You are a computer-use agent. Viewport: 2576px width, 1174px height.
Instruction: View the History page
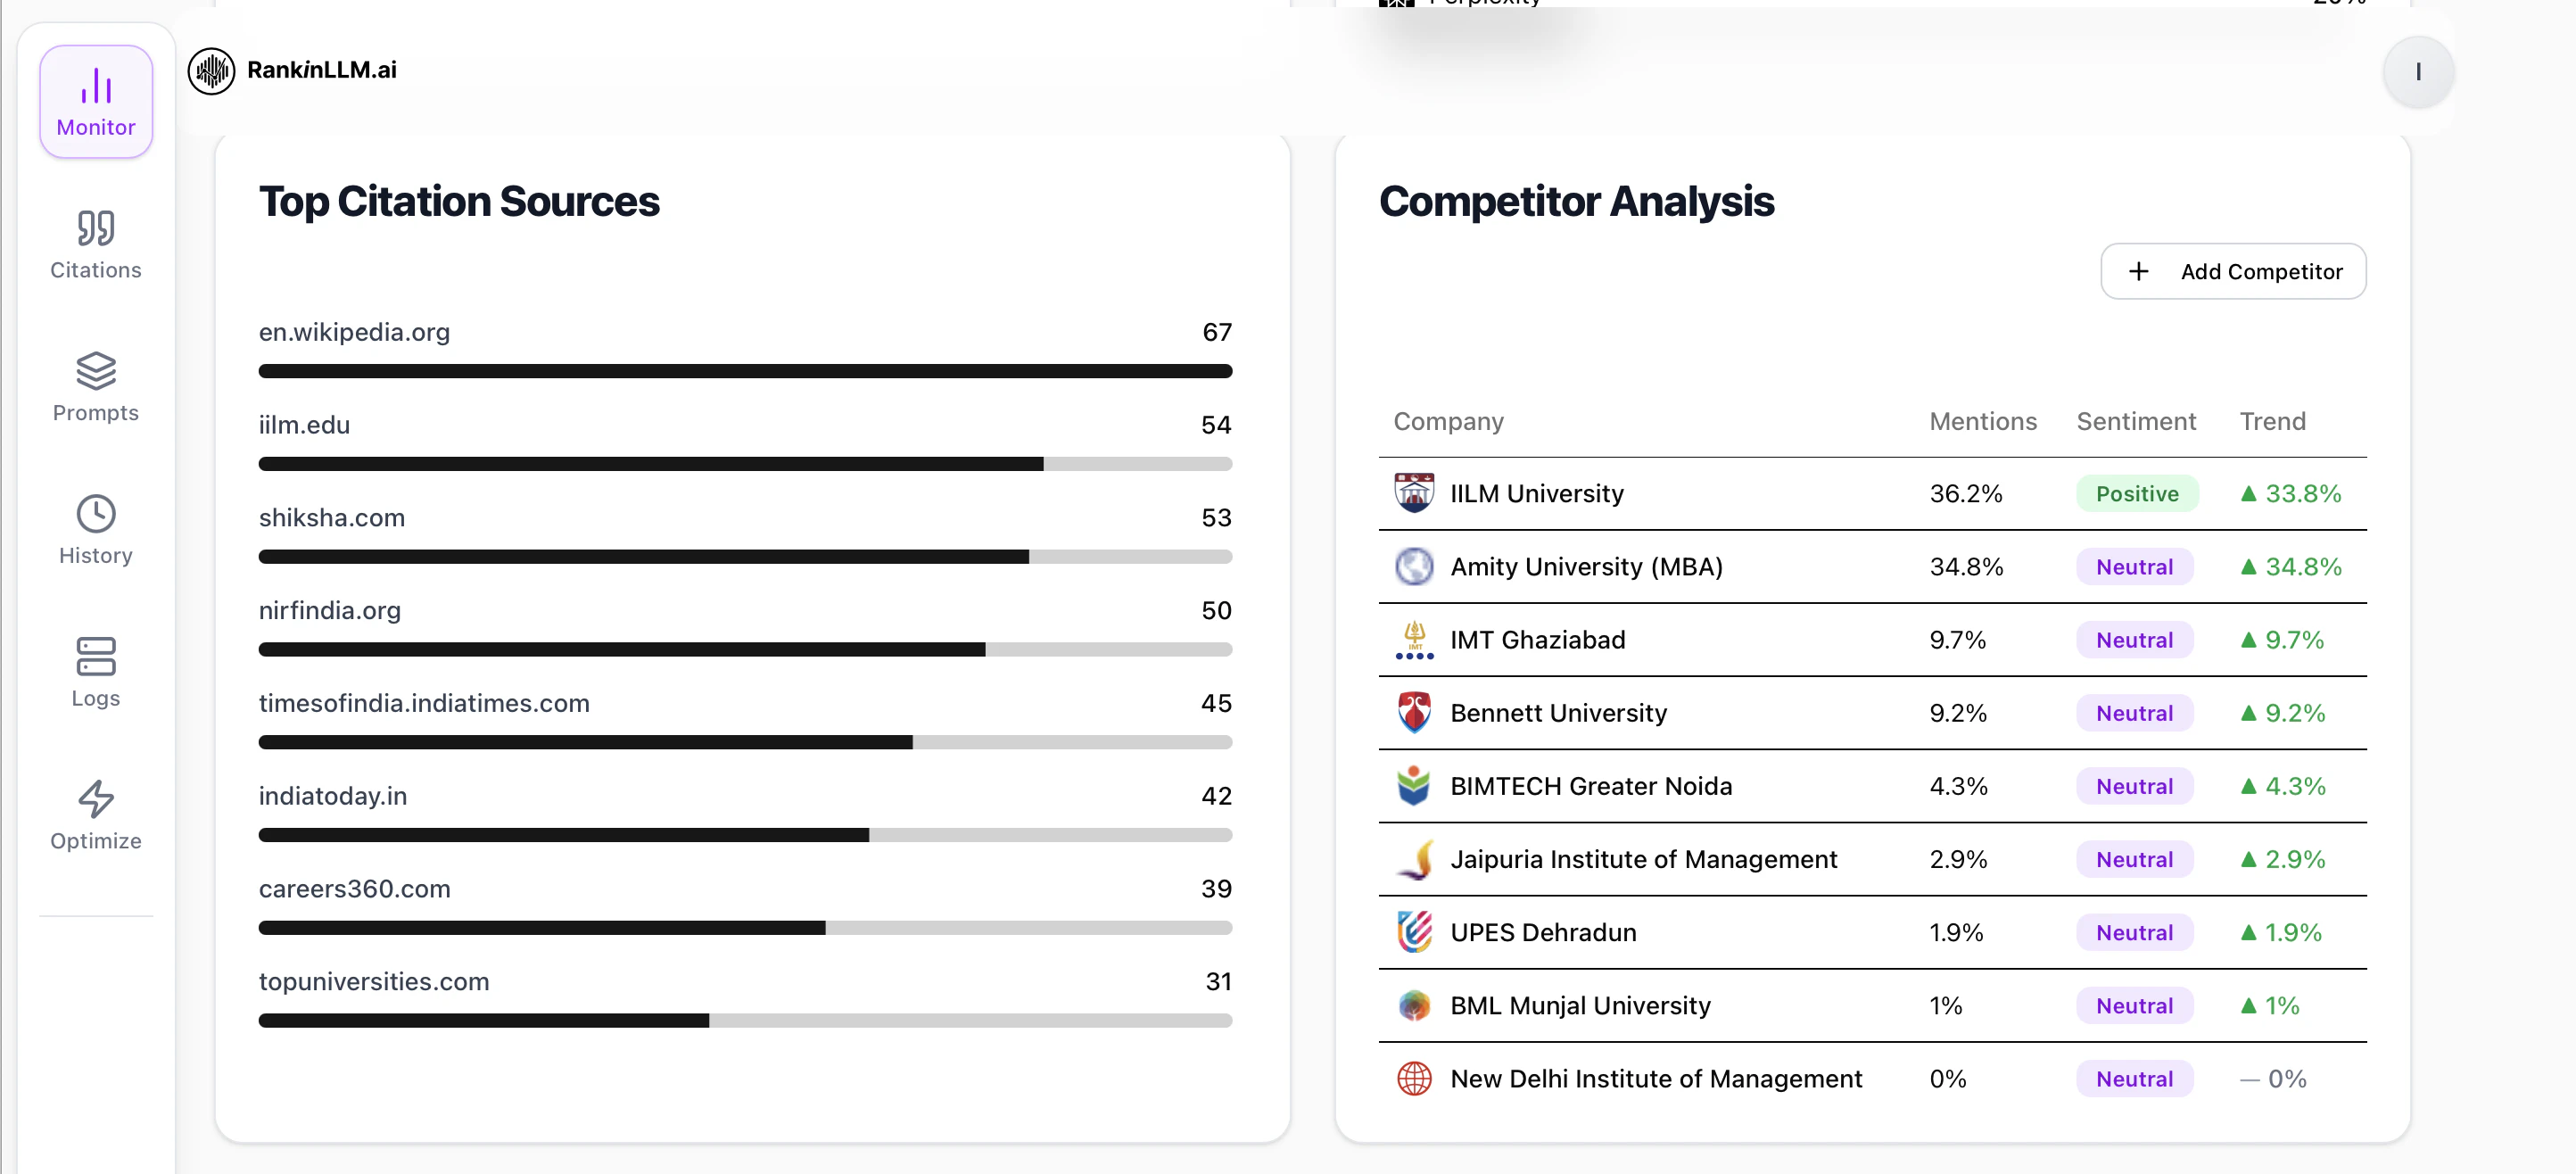96,530
